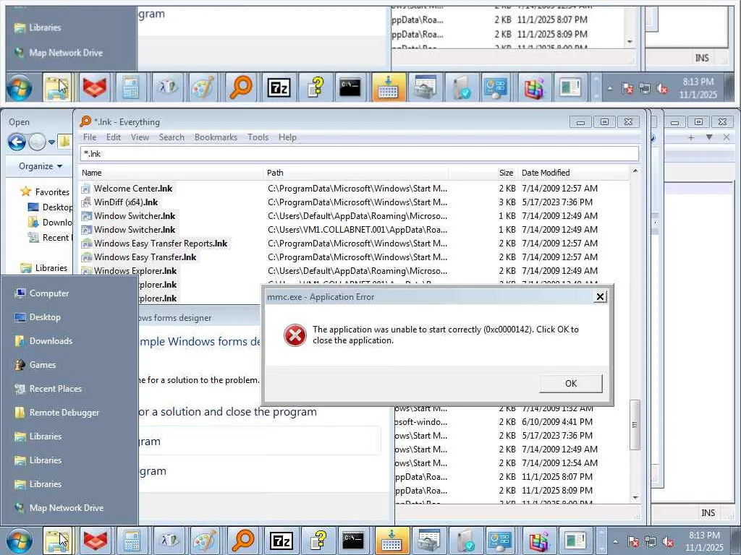Screen dimensions: 741x555
Task: Open the green-panel window icon in bottom taskbar
Action: (575, 541)
